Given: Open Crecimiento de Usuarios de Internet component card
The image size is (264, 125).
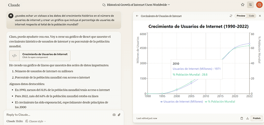Looking at the screenshot, I should pyautogui.click(x=40, y=56).
